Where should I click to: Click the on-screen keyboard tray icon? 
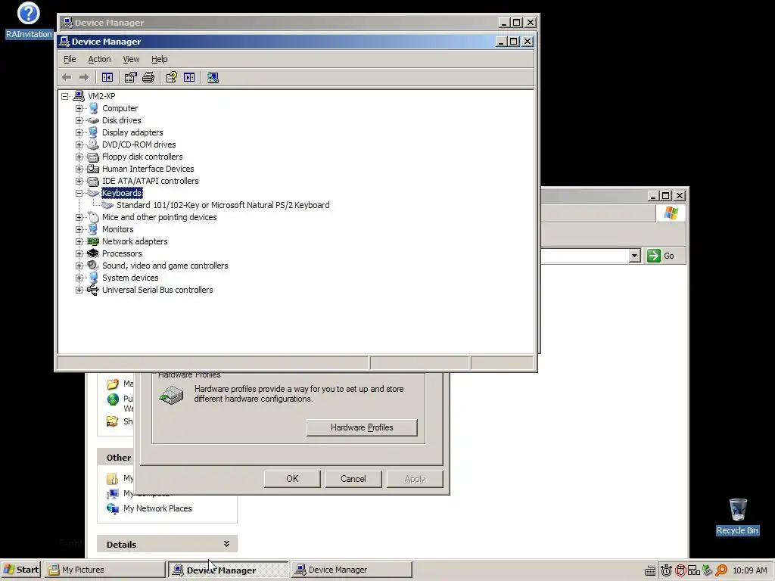coord(650,570)
